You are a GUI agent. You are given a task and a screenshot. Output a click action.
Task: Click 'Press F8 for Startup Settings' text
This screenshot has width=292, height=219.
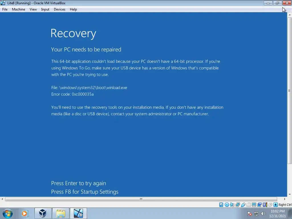click(x=85, y=192)
